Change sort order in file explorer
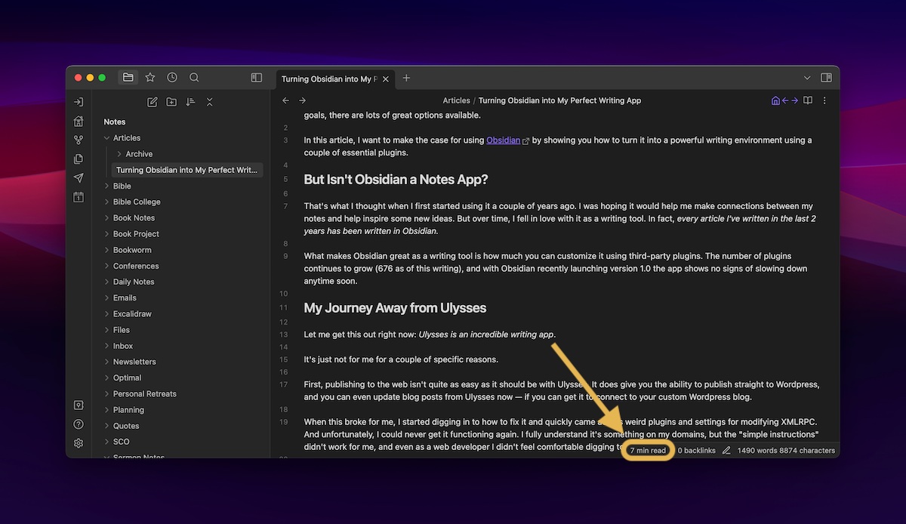The image size is (906, 524). (x=190, y=102)
